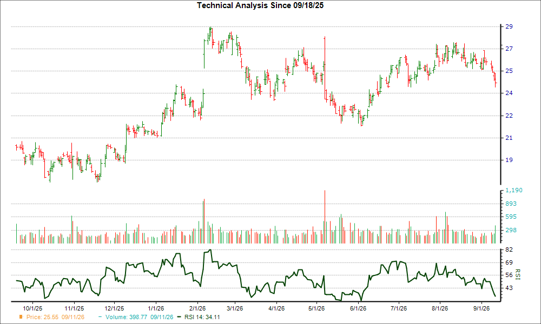The image size is (541, 324).
Task: Click the date label 1/1/26
Action: (x=156, y=308)
